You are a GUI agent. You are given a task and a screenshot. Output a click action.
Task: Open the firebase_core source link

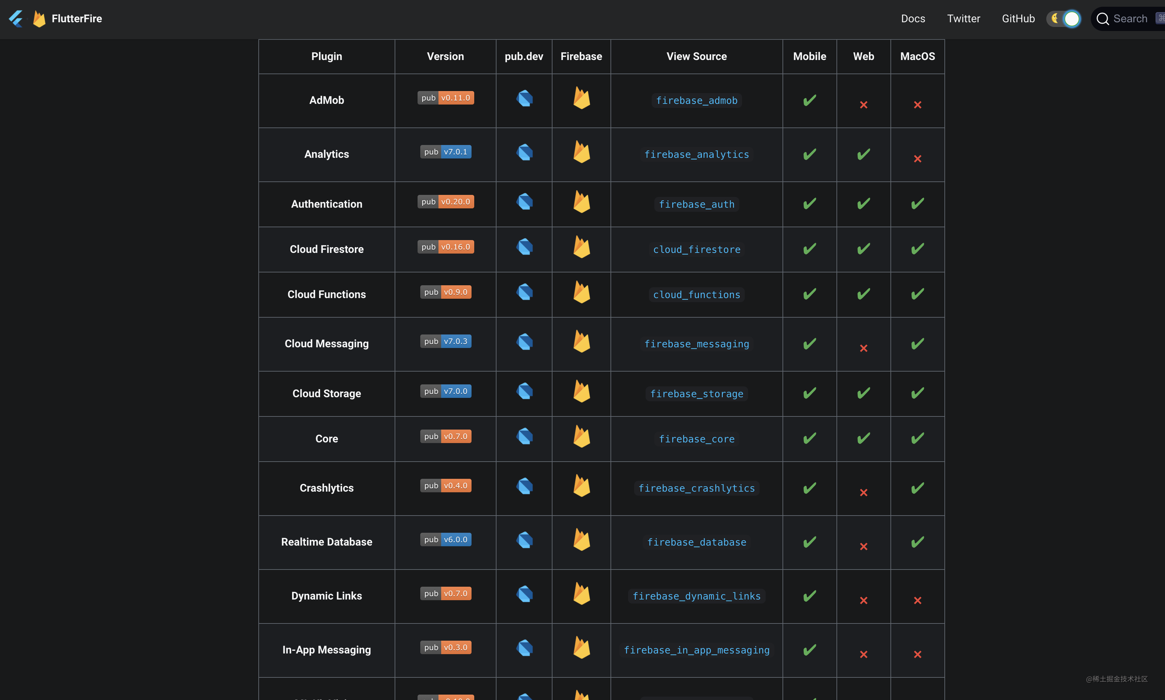[697, 439]
